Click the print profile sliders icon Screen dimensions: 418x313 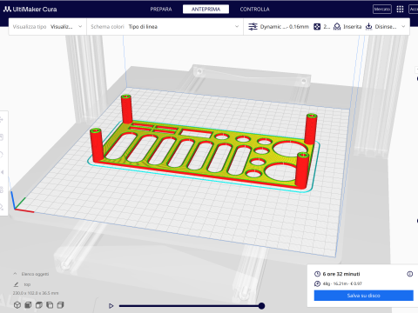[253, 27]
